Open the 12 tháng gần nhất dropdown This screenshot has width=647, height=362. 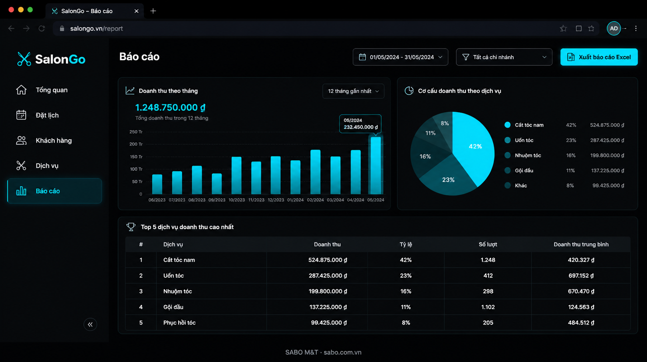coord(353,91)
